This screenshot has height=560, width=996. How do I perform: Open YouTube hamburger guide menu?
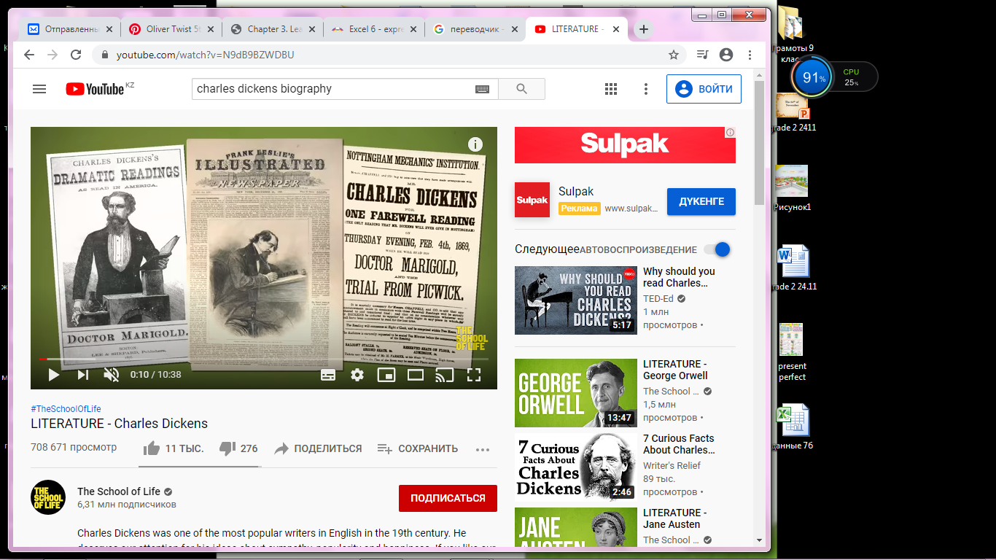click(39, 89)
